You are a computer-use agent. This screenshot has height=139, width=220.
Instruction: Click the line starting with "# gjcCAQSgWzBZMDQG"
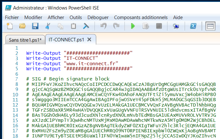[121, 89]
